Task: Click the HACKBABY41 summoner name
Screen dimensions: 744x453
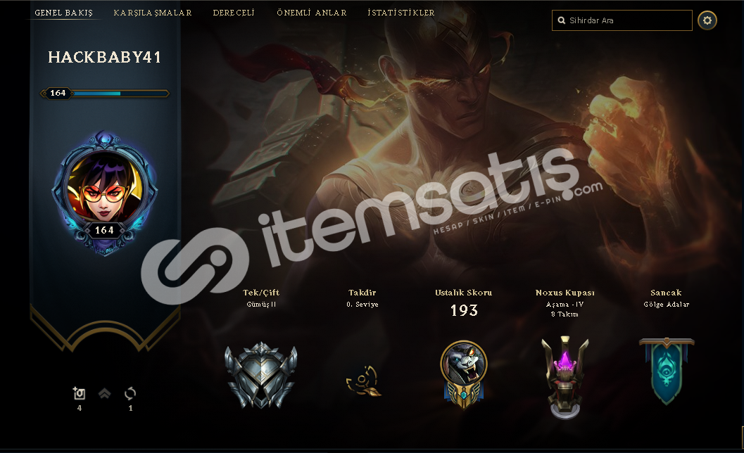Action: pos(104,58)
